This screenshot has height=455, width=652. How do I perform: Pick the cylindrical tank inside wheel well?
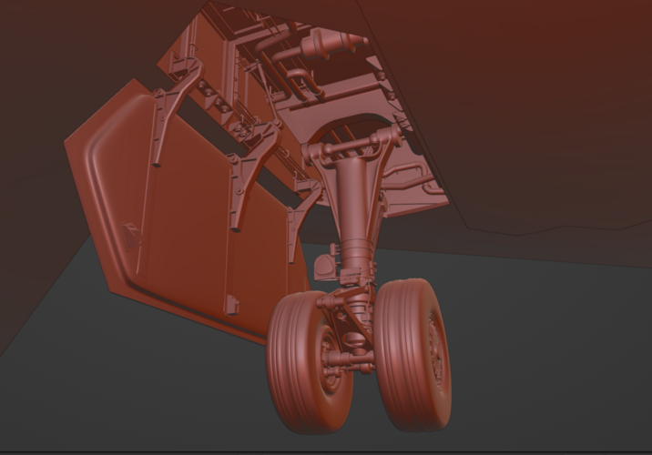pos(332,42)
